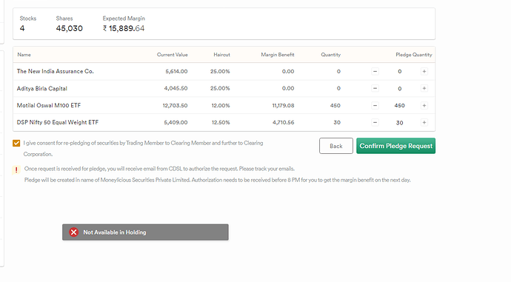Increase pledge quantity for Motilal Oswal M100 ETF

click(x=424, y=106)
